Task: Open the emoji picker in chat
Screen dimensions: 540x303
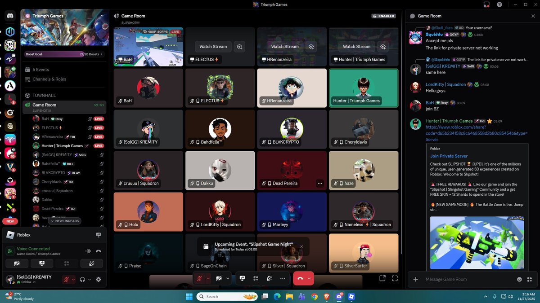Action: click(x=519, y=279)
